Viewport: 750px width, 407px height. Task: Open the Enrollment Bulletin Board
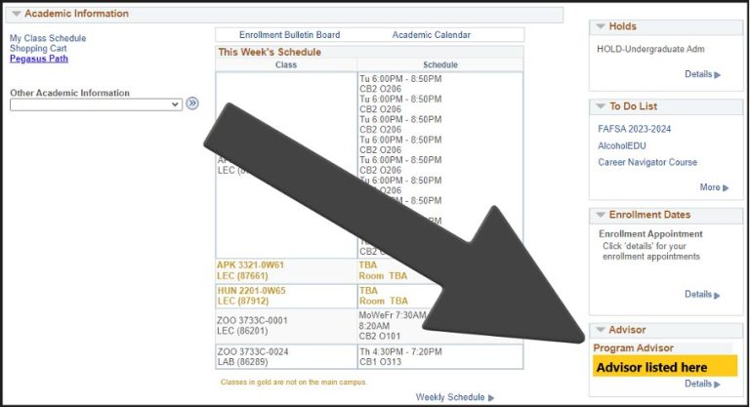[289, 35]
